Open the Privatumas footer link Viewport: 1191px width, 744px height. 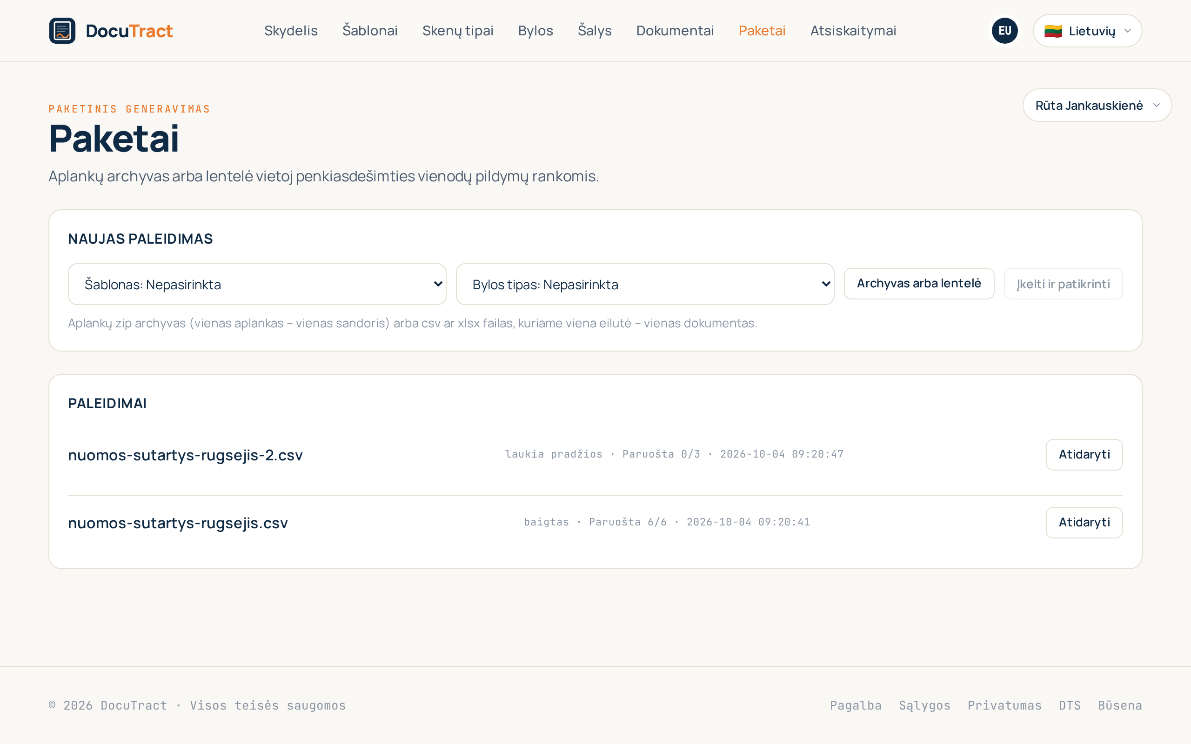pos(1004,705)
